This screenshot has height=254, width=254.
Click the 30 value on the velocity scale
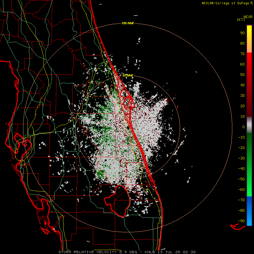[x=242, y=96]
